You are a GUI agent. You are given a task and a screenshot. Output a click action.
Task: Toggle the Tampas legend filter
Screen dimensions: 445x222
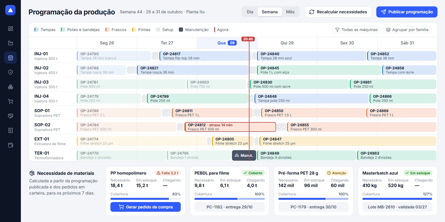[x=45, y=30]
